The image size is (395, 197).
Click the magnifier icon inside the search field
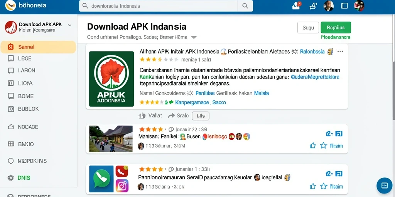click(85, 6)
